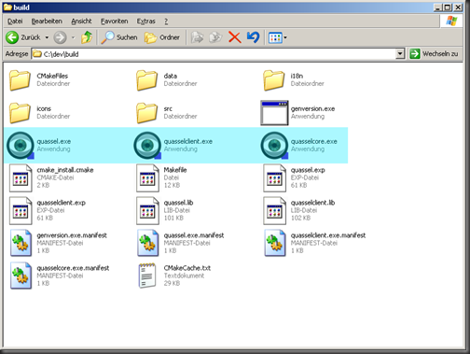Select the data folder icon

tap(146, 80)
